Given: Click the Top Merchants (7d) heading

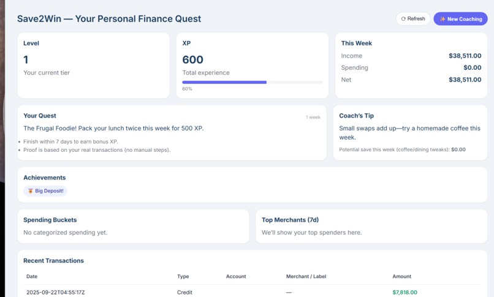Looking at the screenshot, I should tap(290, 220).
